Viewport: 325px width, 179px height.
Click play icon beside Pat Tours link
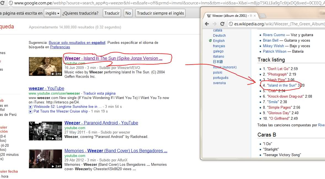31,111
